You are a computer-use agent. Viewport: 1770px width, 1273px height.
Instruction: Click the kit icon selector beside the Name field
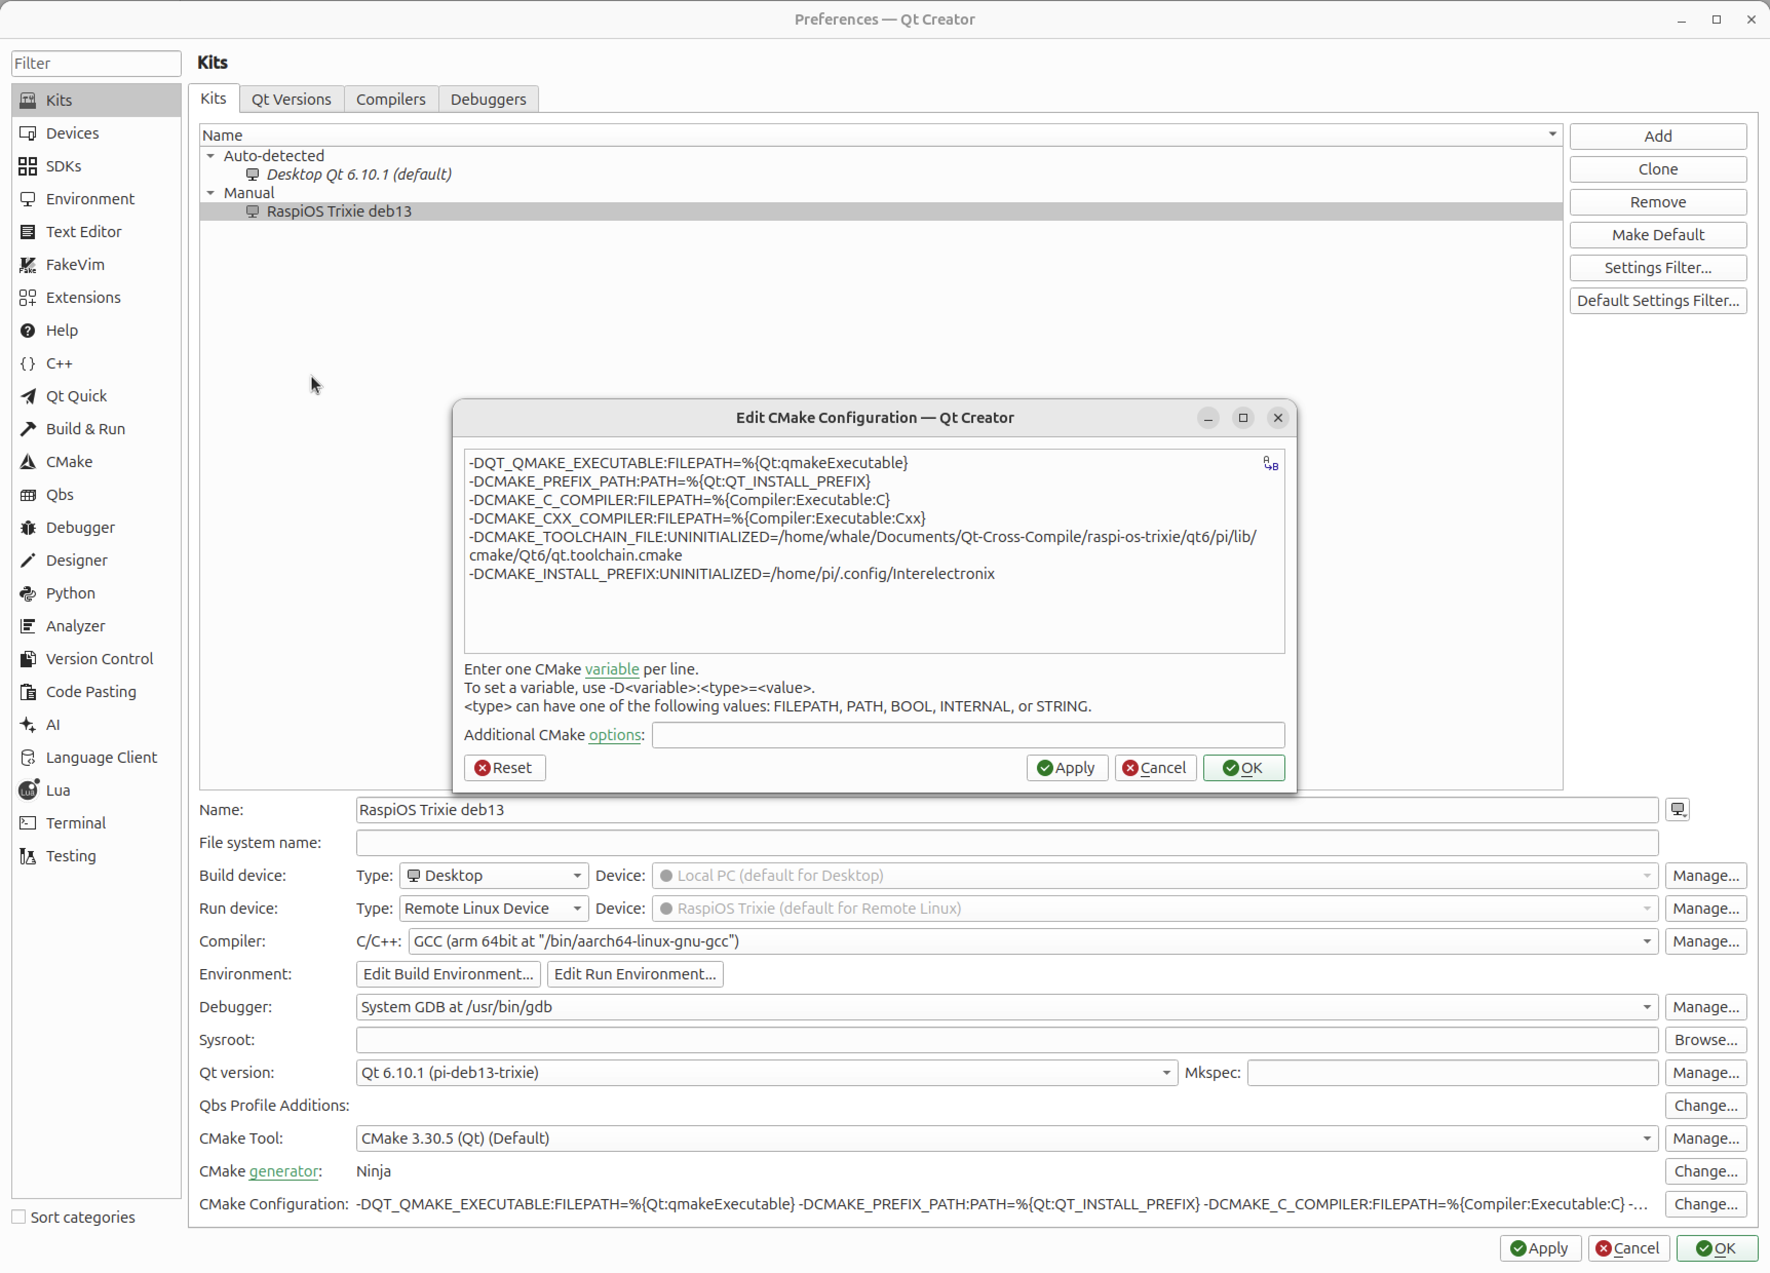coord(1677,809)
